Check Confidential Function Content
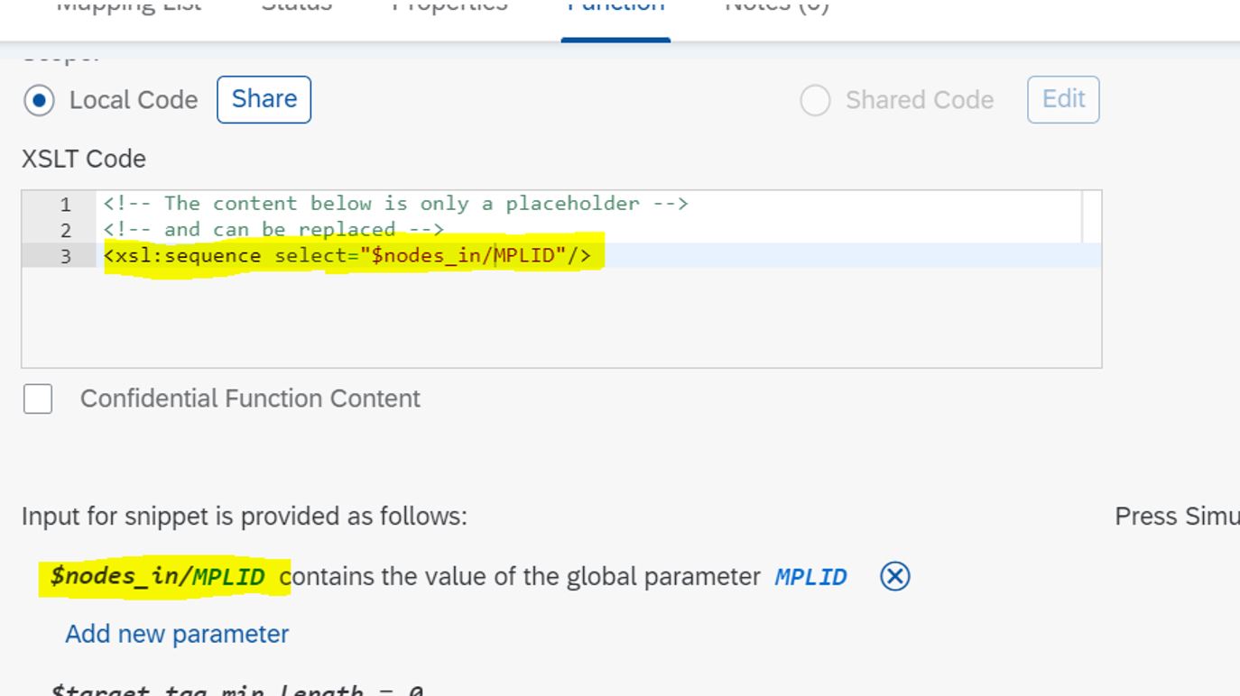Screen dimensions: 1240x696 [x=38, y=398]
